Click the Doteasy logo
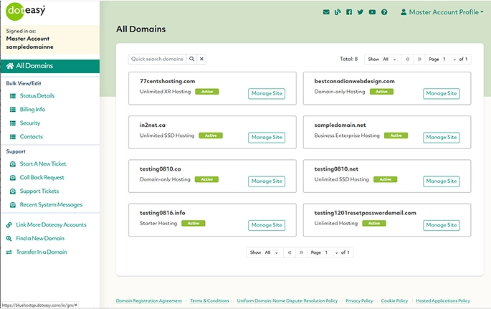This screenshot has height=309, width=491. (26, 11)
